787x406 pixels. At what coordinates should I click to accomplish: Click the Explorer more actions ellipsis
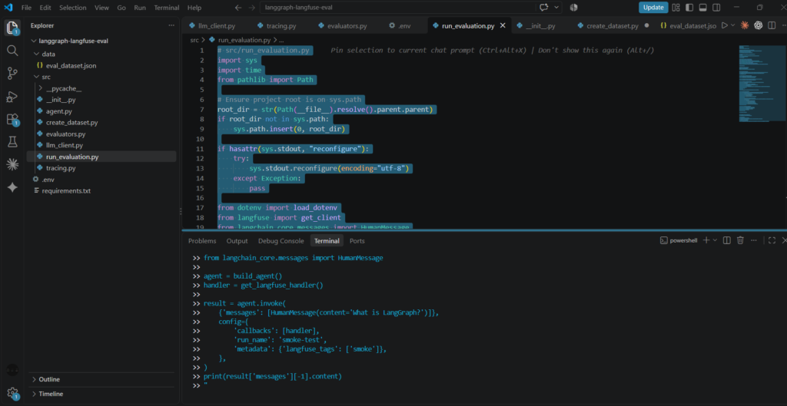[x=171, y=25]
